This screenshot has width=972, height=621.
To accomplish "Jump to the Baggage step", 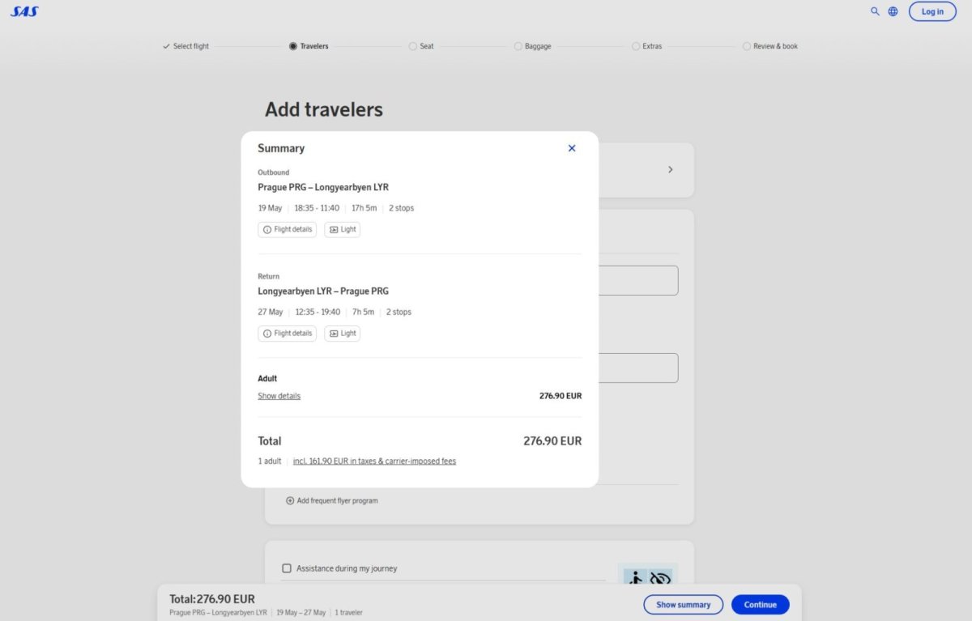I will 532,46.
